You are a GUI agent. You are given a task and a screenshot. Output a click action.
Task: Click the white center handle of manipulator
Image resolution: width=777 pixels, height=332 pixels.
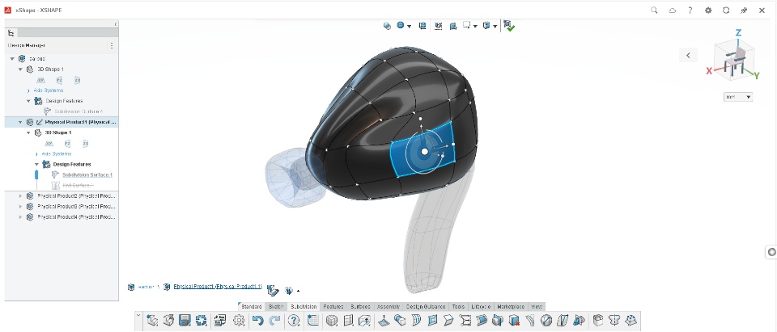(424, 152)
